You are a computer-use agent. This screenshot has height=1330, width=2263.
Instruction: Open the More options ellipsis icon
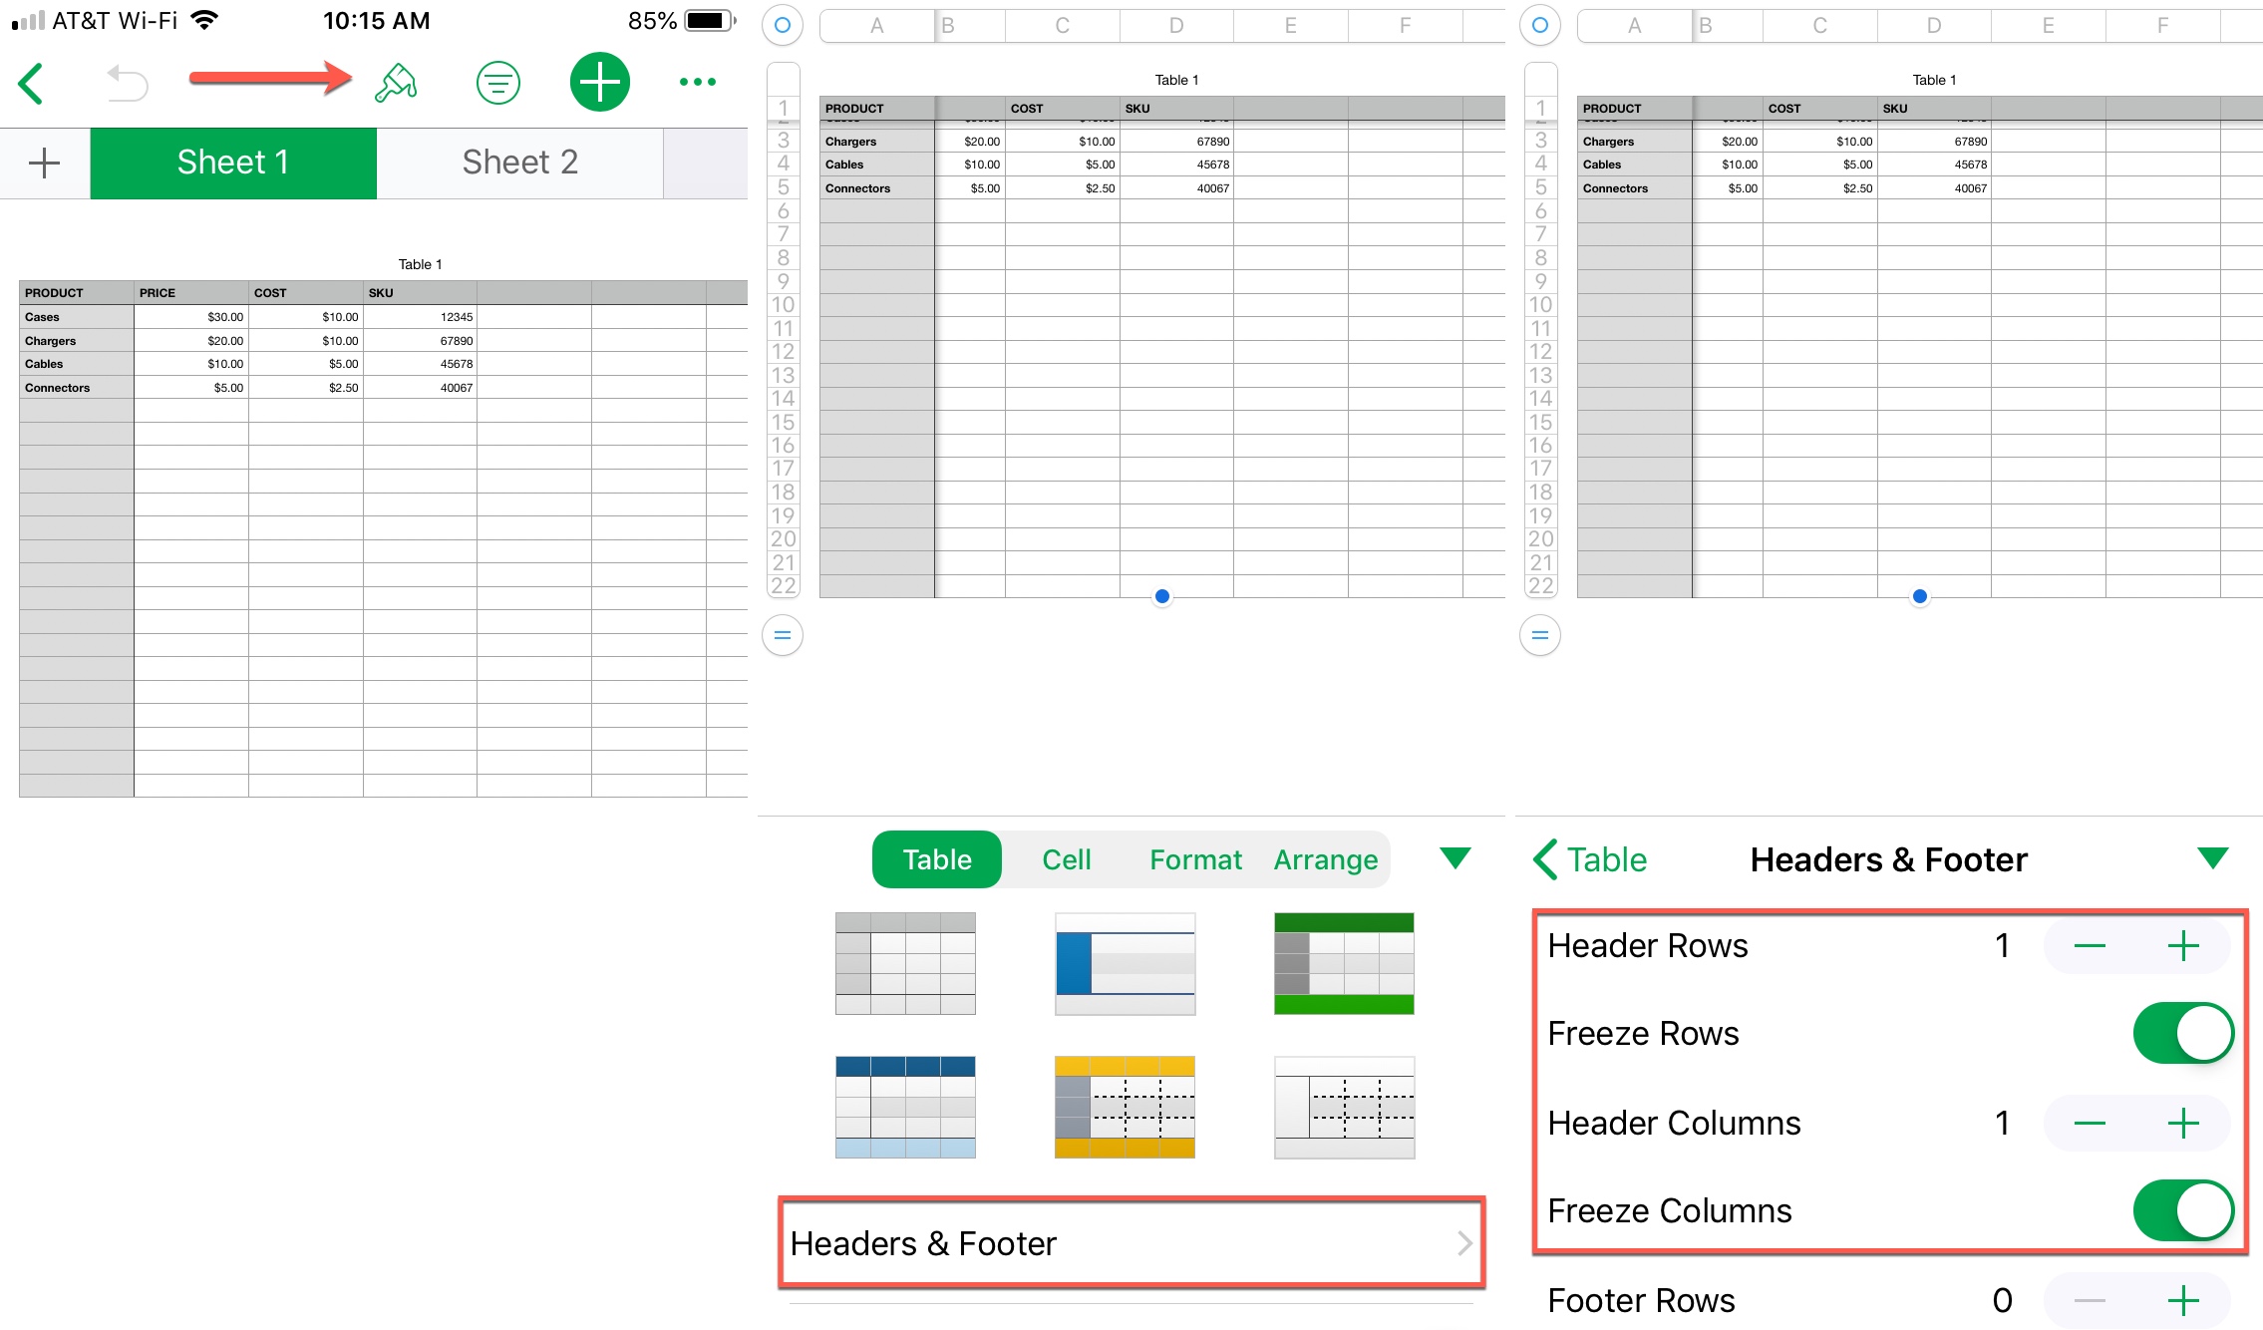[x=696, y=82]
